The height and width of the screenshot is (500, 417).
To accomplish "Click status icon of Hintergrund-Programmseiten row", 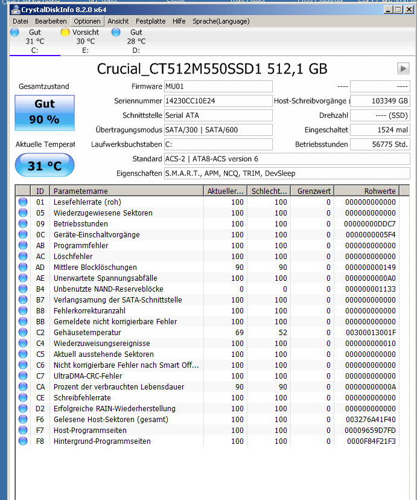I will point(23,441).
